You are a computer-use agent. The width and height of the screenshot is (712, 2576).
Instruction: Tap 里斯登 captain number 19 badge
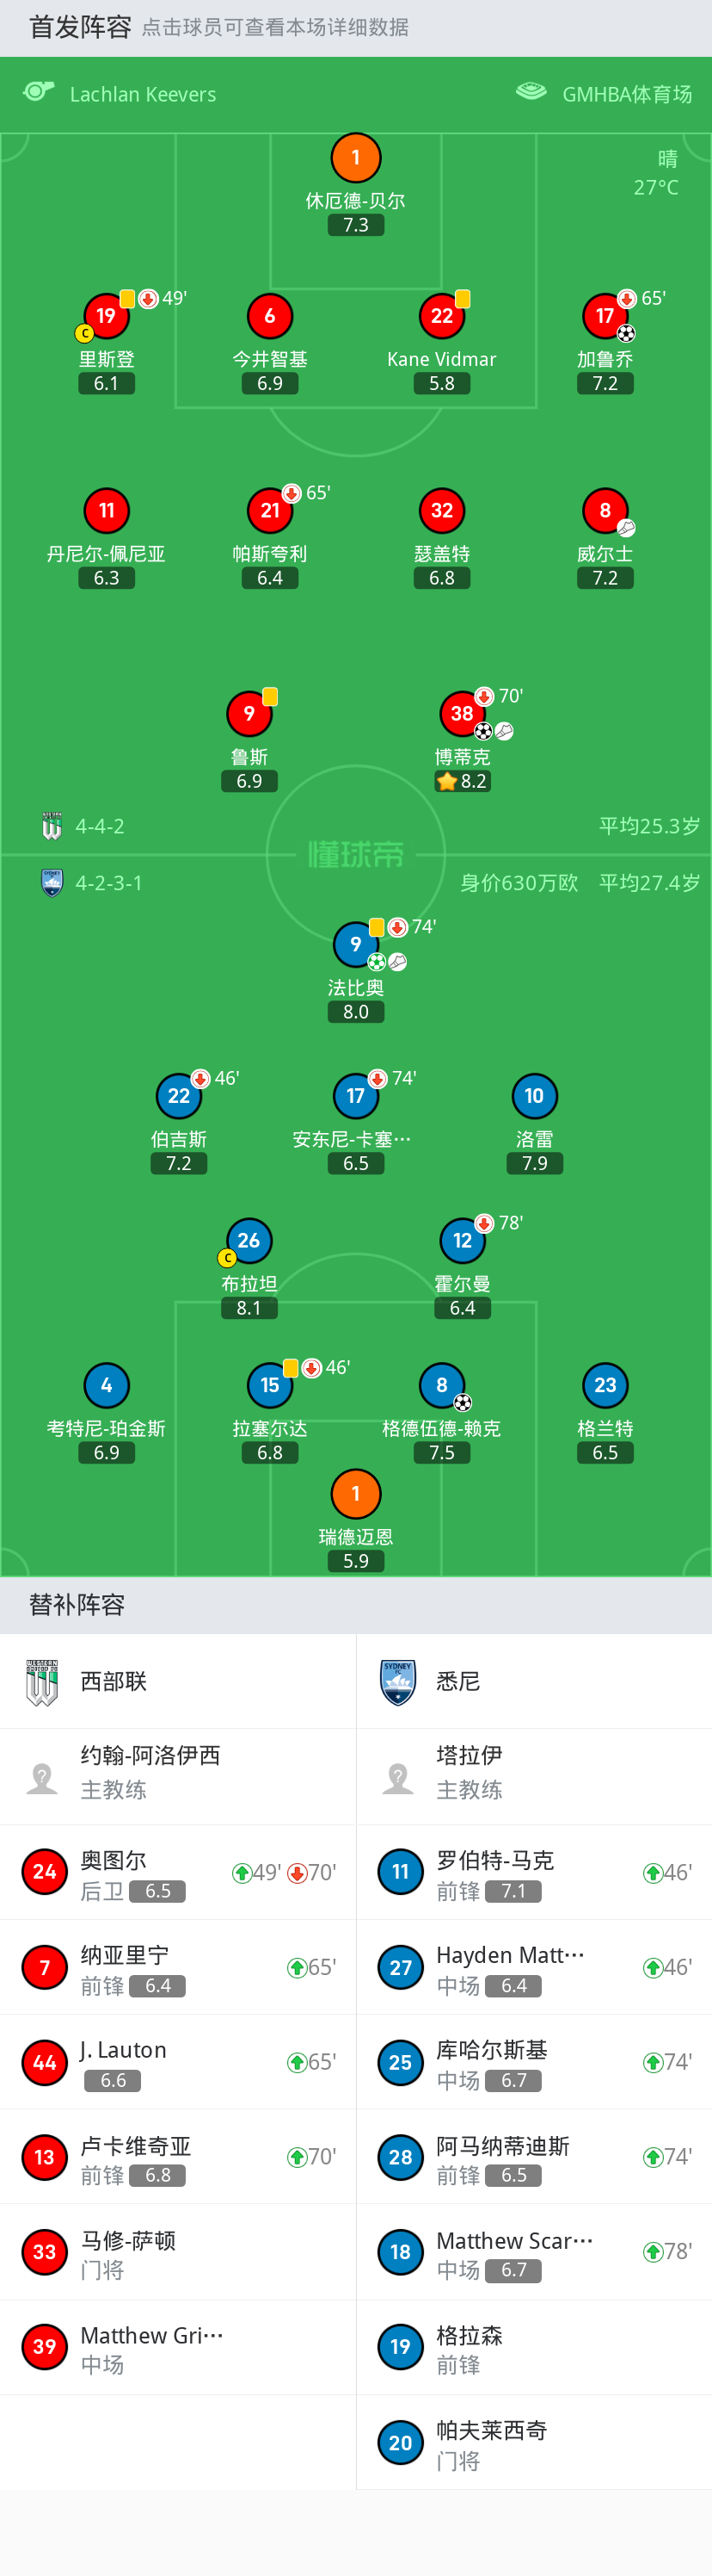[x=106, y=316]
